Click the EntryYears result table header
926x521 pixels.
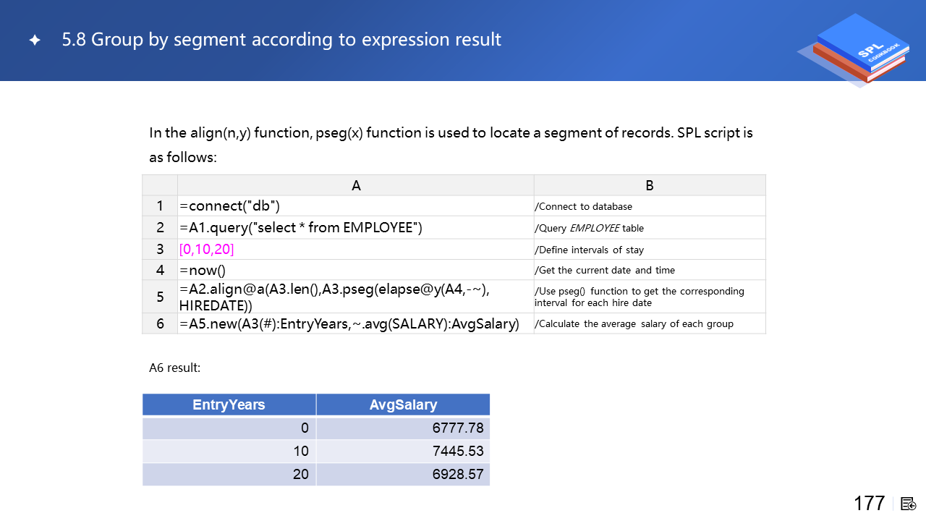point(229,404)
